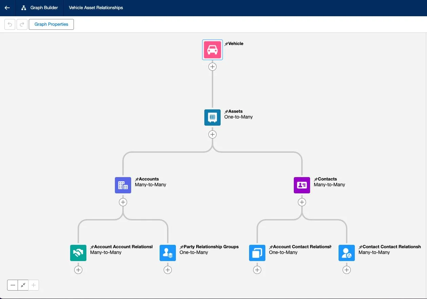The height and width of the screenshot is (299, 427).
Task: Select the Account Contact Relationship node icon
Action: (257, 253)
